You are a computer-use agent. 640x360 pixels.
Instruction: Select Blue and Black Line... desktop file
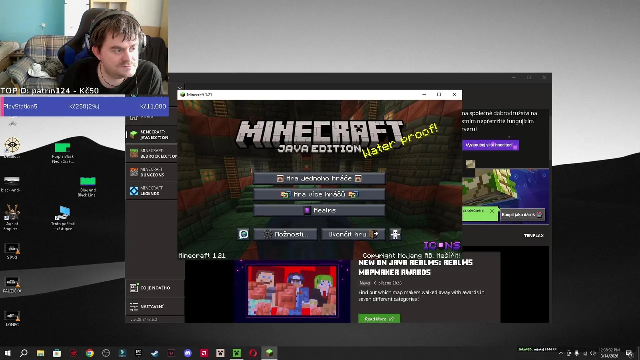(x=88, y=186)
